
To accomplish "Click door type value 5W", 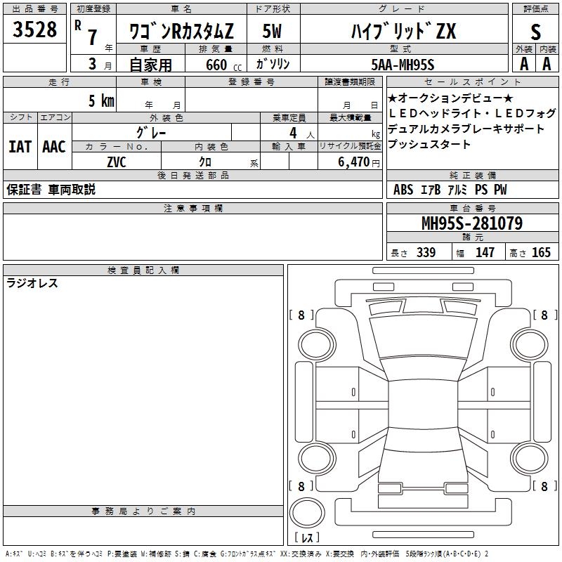I will coord(273,31).
